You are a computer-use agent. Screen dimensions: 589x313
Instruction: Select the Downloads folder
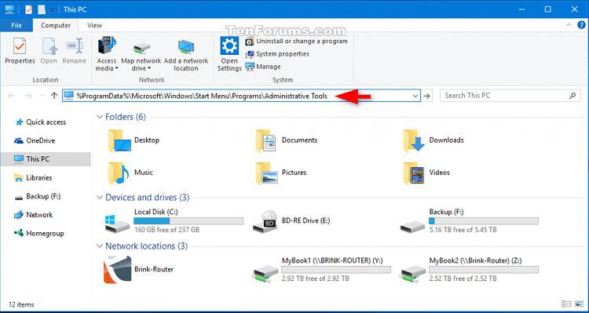434,140
